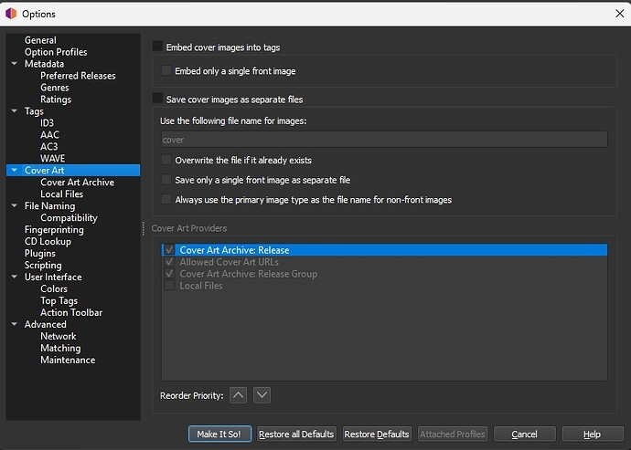The width and height of the screenshot is (631, 450).
Task: Open the Option Profiles page
Action: [56, 52]
